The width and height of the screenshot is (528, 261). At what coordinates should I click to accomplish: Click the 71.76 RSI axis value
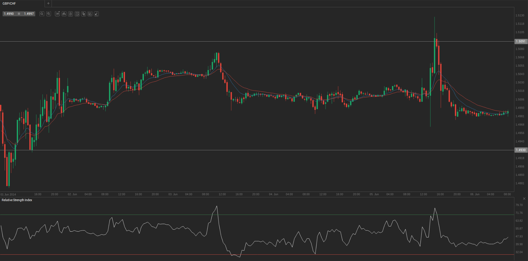pos(519,213)
